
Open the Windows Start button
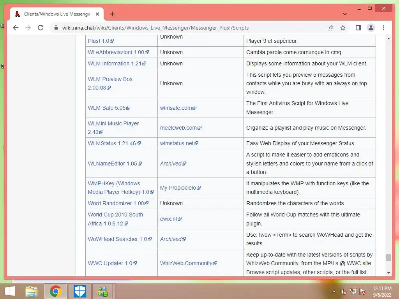pos(10,291)
